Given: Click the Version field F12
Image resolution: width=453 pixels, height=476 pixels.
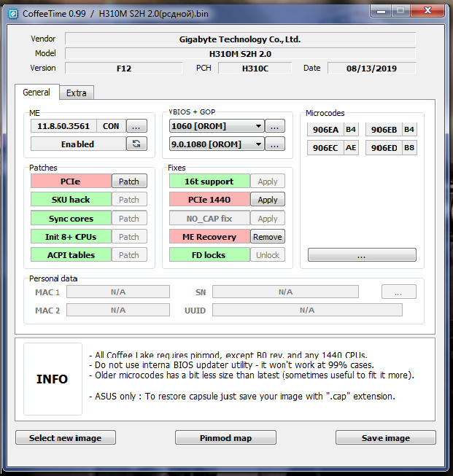Looking at the screenshot, I should tap(124, 68).
